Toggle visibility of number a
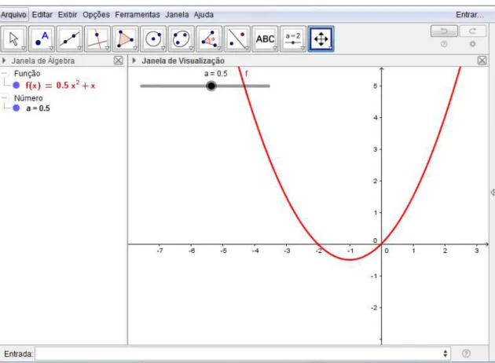This screenshot has width=495, height=363. click(16, 108)
